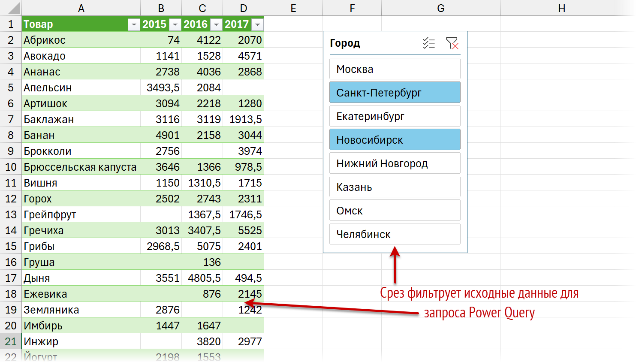Select the Челябинск slicer item

point(395,234)
